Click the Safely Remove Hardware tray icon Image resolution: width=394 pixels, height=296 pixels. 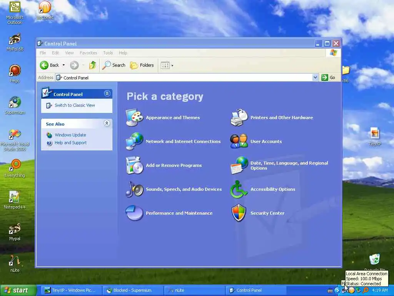359,291
